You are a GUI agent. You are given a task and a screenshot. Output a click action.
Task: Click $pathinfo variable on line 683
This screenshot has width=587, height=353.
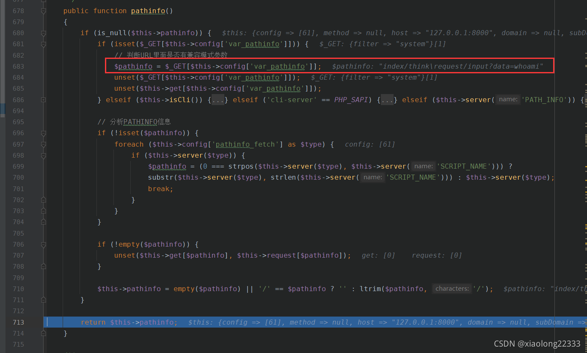coord(133,67)
